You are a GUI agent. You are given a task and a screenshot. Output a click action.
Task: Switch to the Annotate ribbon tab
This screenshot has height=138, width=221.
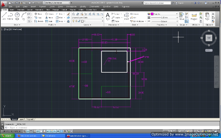click(21, 10)
